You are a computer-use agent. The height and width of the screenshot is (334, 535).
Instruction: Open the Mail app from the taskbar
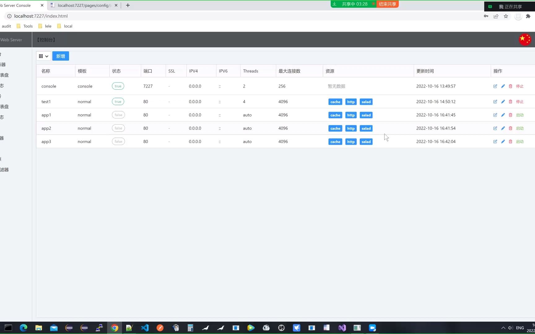click(54, 328)
